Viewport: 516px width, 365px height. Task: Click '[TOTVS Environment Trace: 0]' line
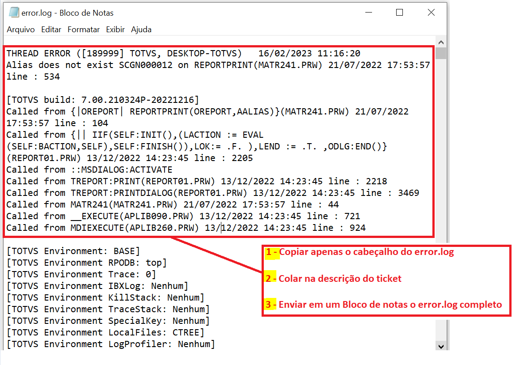[x=81, y=274]
